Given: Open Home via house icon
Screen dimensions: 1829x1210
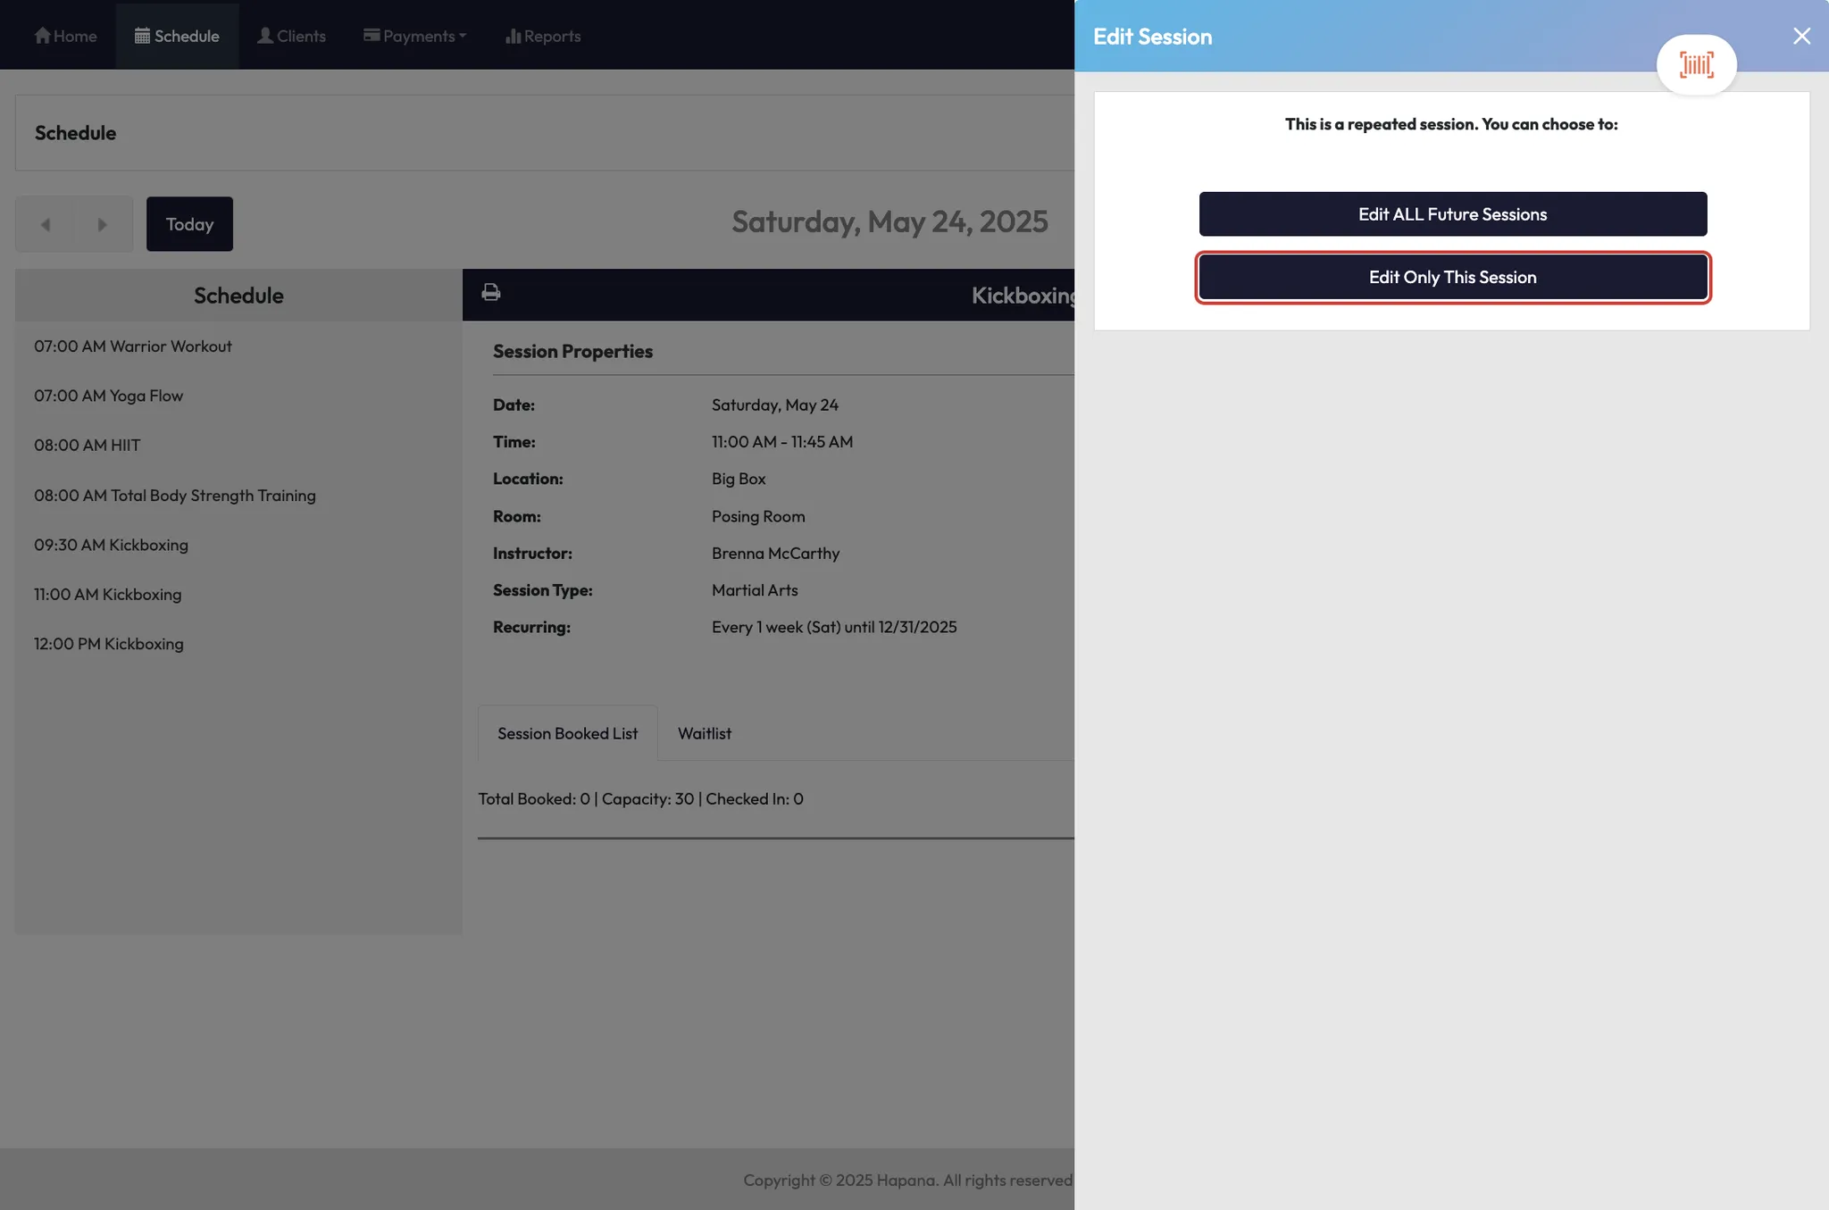Looking at the screenshot, I should (x=43, y=36).
